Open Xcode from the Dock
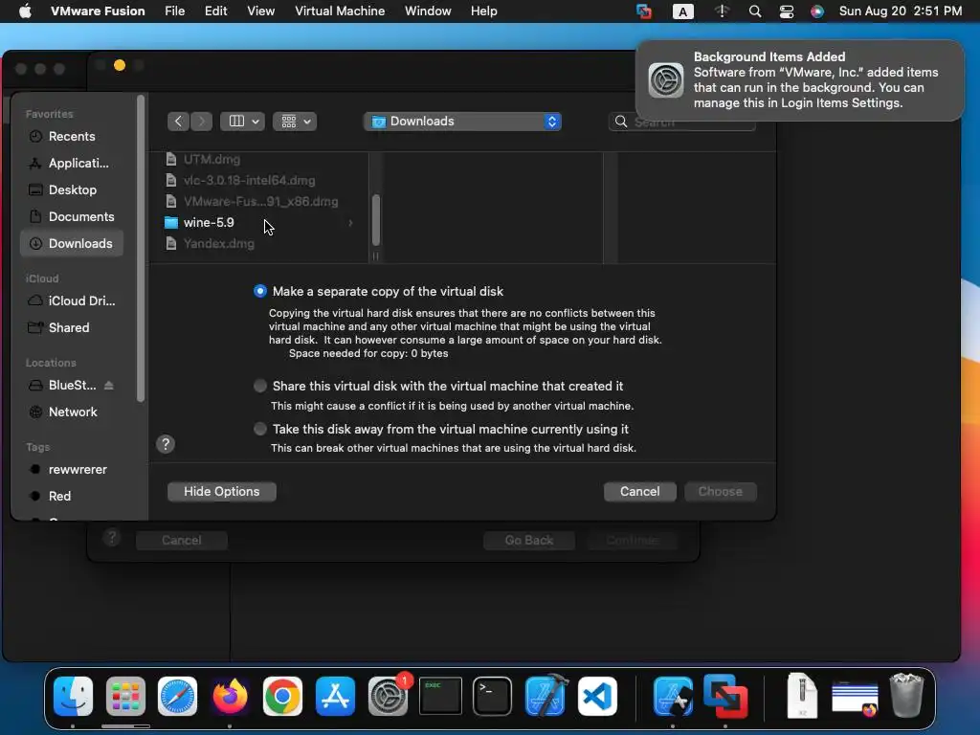 pos(546,696)
